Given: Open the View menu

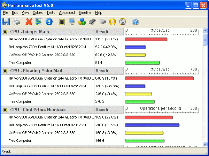Looking at the screenshot, I should pos(25,13).
